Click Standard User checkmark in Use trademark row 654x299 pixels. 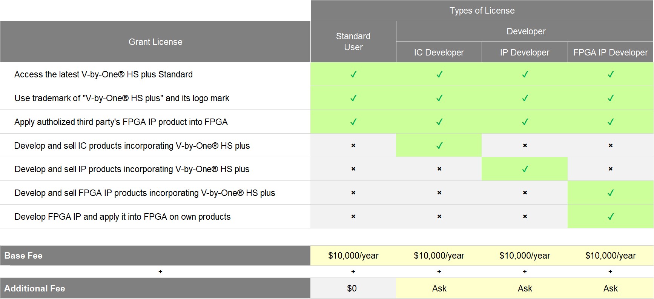click(353, 98)
